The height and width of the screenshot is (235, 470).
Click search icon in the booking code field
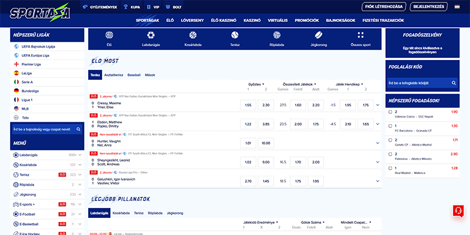[x=454, y=83]
